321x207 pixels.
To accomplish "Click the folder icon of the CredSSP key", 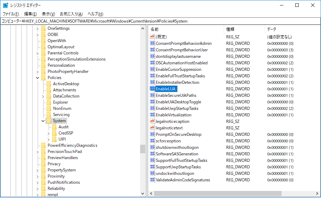I will 54,133.
